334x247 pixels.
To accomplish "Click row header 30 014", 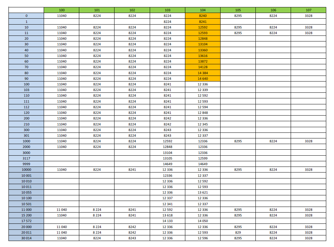I will pyautogui.click(x=26, y=238).
